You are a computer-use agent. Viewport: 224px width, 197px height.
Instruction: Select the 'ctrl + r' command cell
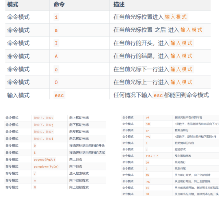click(152, 156)
